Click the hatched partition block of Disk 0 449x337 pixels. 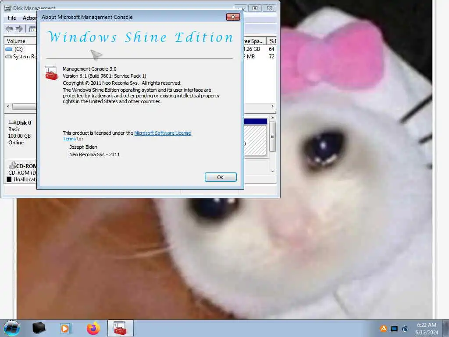[255, 140]
